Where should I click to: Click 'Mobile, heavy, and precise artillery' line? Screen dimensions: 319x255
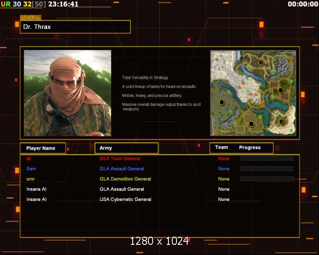coord(152,95)
